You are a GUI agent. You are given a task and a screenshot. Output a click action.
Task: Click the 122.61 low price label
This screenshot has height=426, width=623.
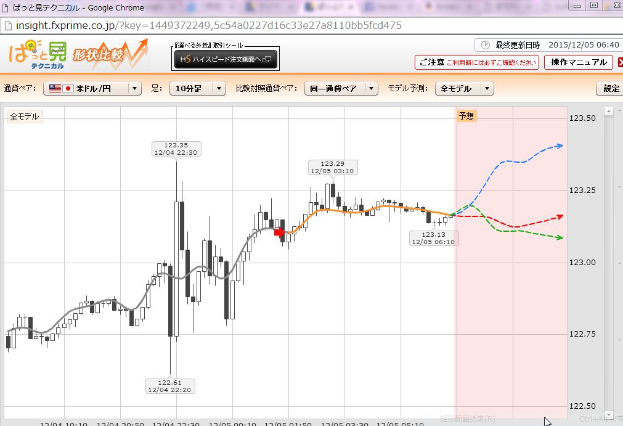170,387
